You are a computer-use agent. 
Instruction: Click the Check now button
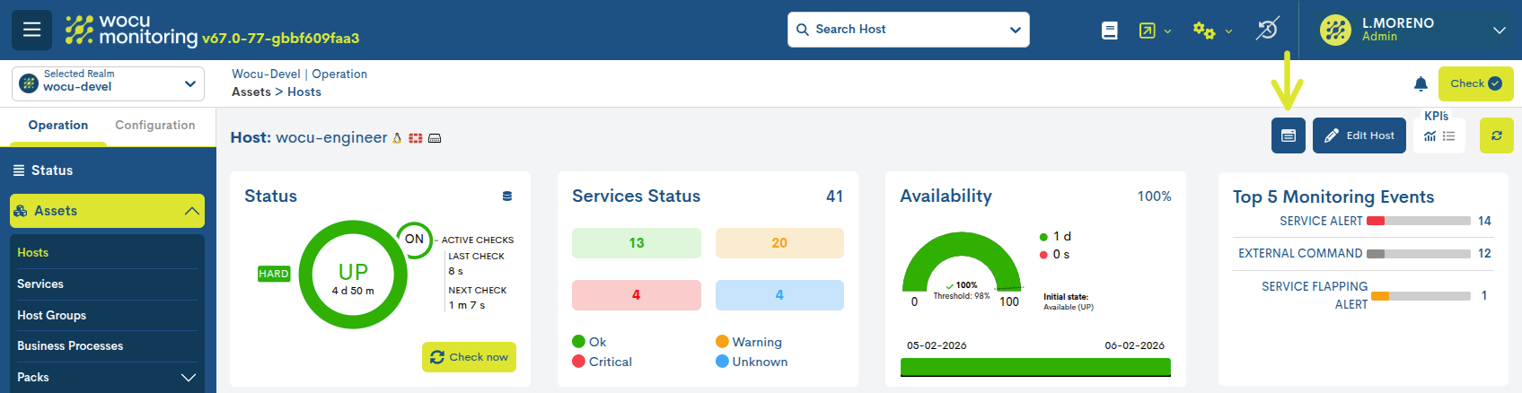click(x=469, y=357)
